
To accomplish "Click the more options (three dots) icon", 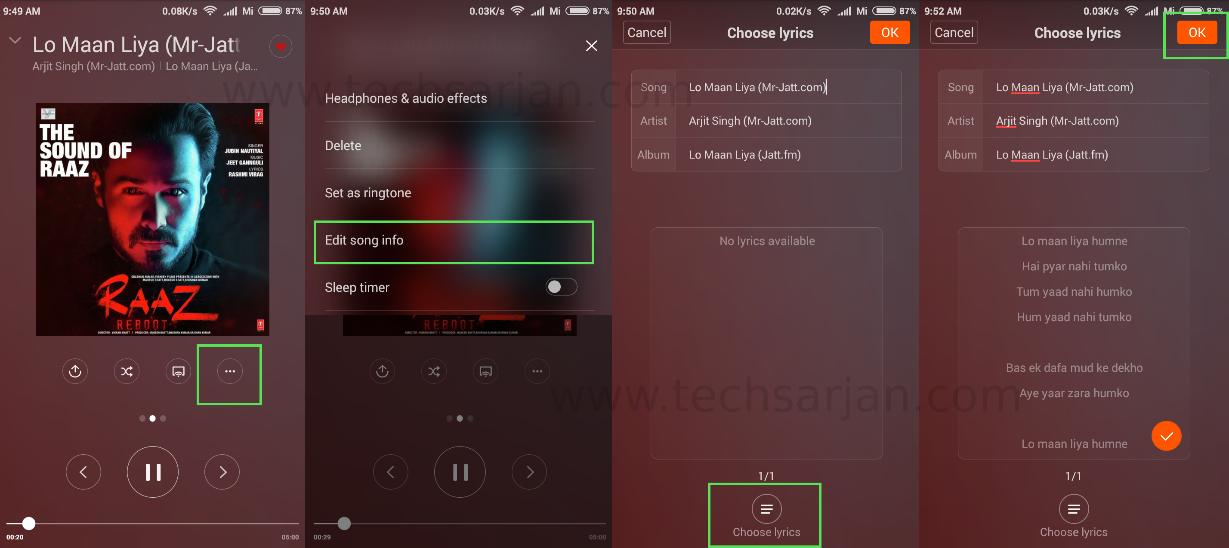I will 231,372.
